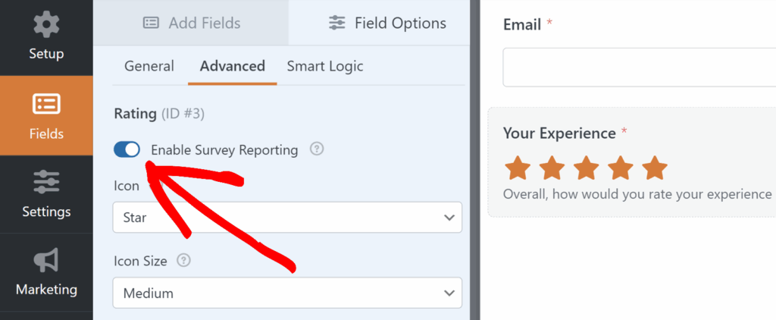Screen dimensions: 776x320
Task: Disable the Enable Survey Reporting toggle
Action: pyautogui.click(x=127, y=149)
